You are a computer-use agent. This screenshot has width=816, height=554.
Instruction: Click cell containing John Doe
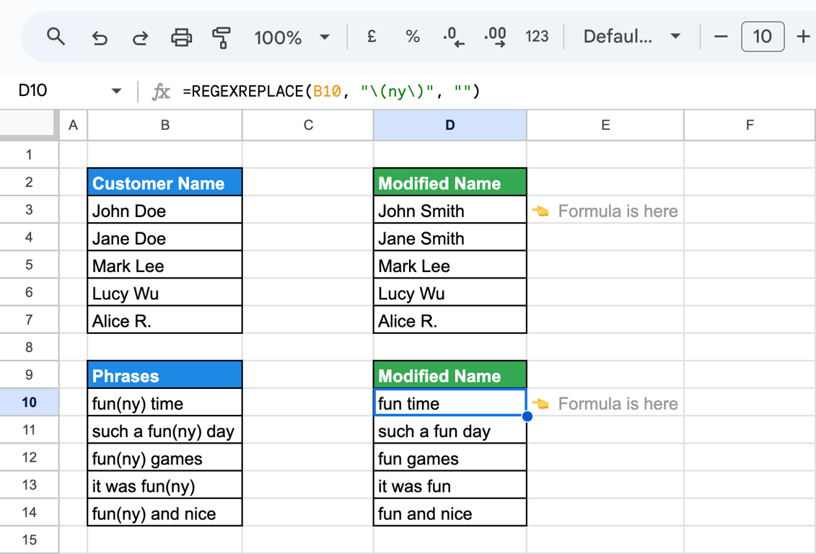[165, 210]
